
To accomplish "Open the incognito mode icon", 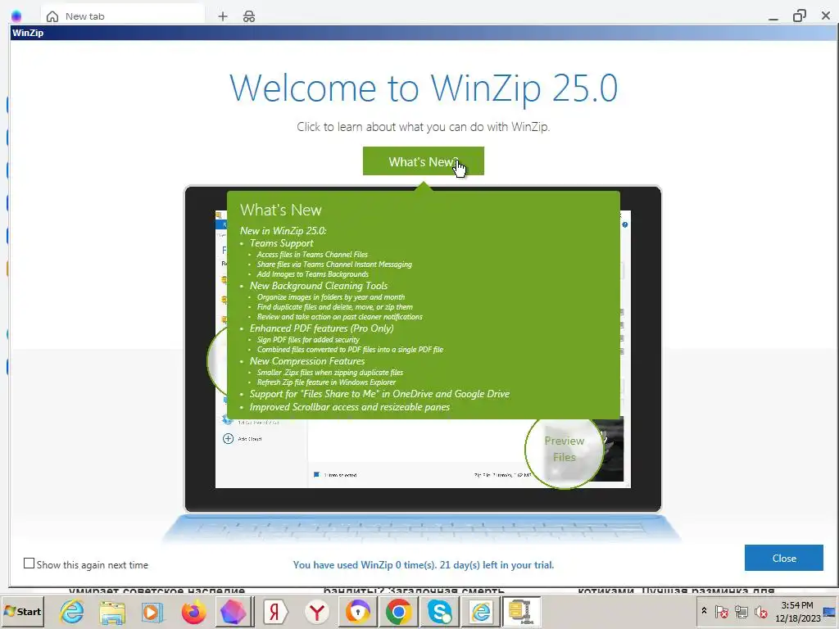I will [249, 16].
